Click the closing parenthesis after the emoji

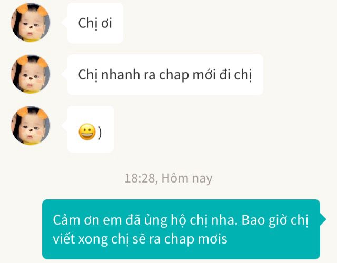click(x=100, y=133)
